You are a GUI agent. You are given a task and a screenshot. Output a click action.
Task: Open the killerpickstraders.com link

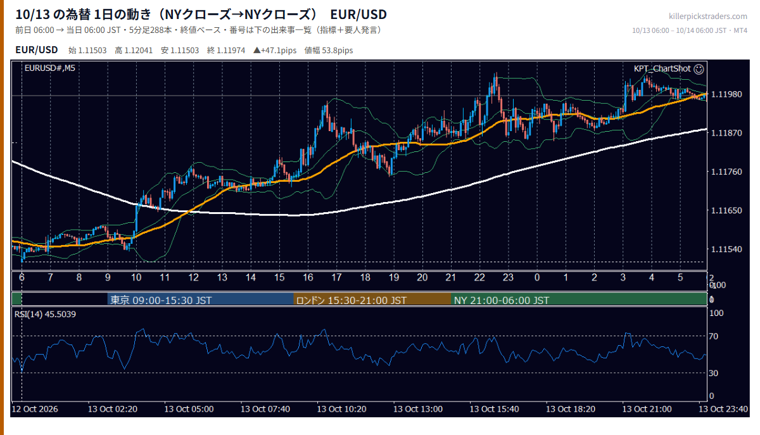pos(708,16)
